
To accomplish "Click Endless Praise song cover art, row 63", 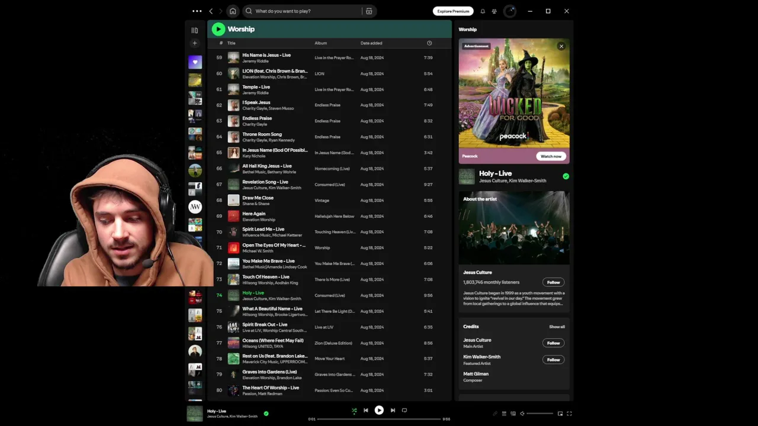I will click(233, 121).
